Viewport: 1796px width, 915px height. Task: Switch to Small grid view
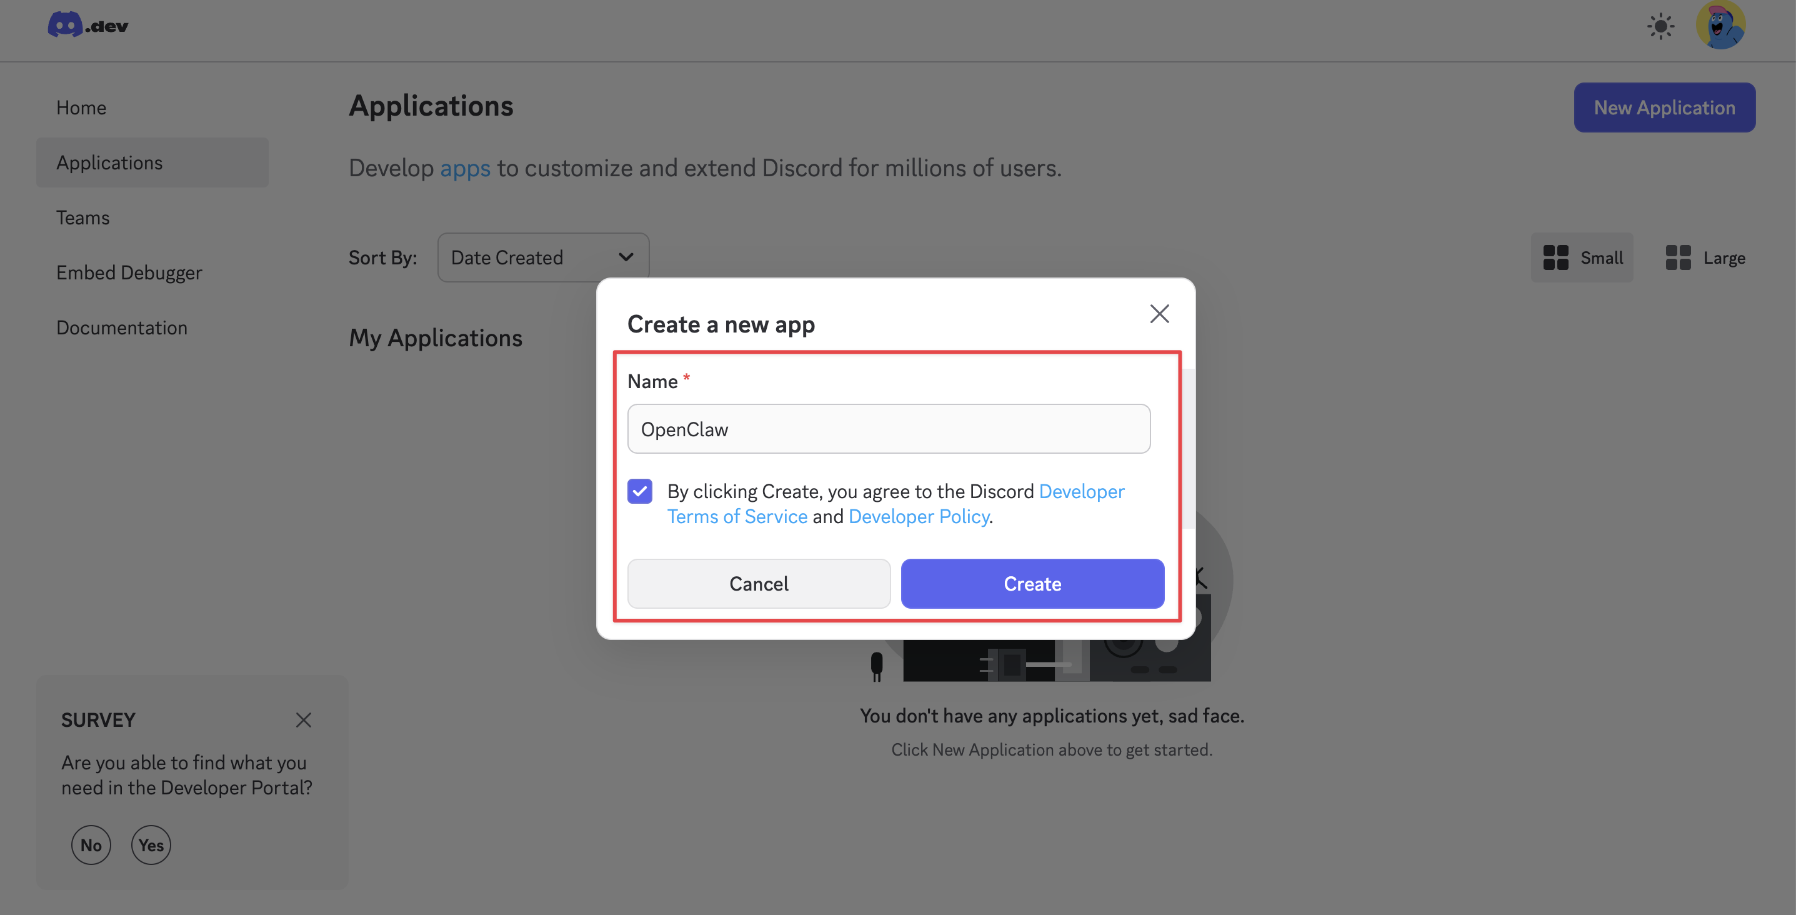click(1582, 257)
